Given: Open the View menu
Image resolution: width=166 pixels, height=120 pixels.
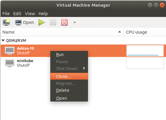Looking at the screenshot, I should tap(30, 14).
